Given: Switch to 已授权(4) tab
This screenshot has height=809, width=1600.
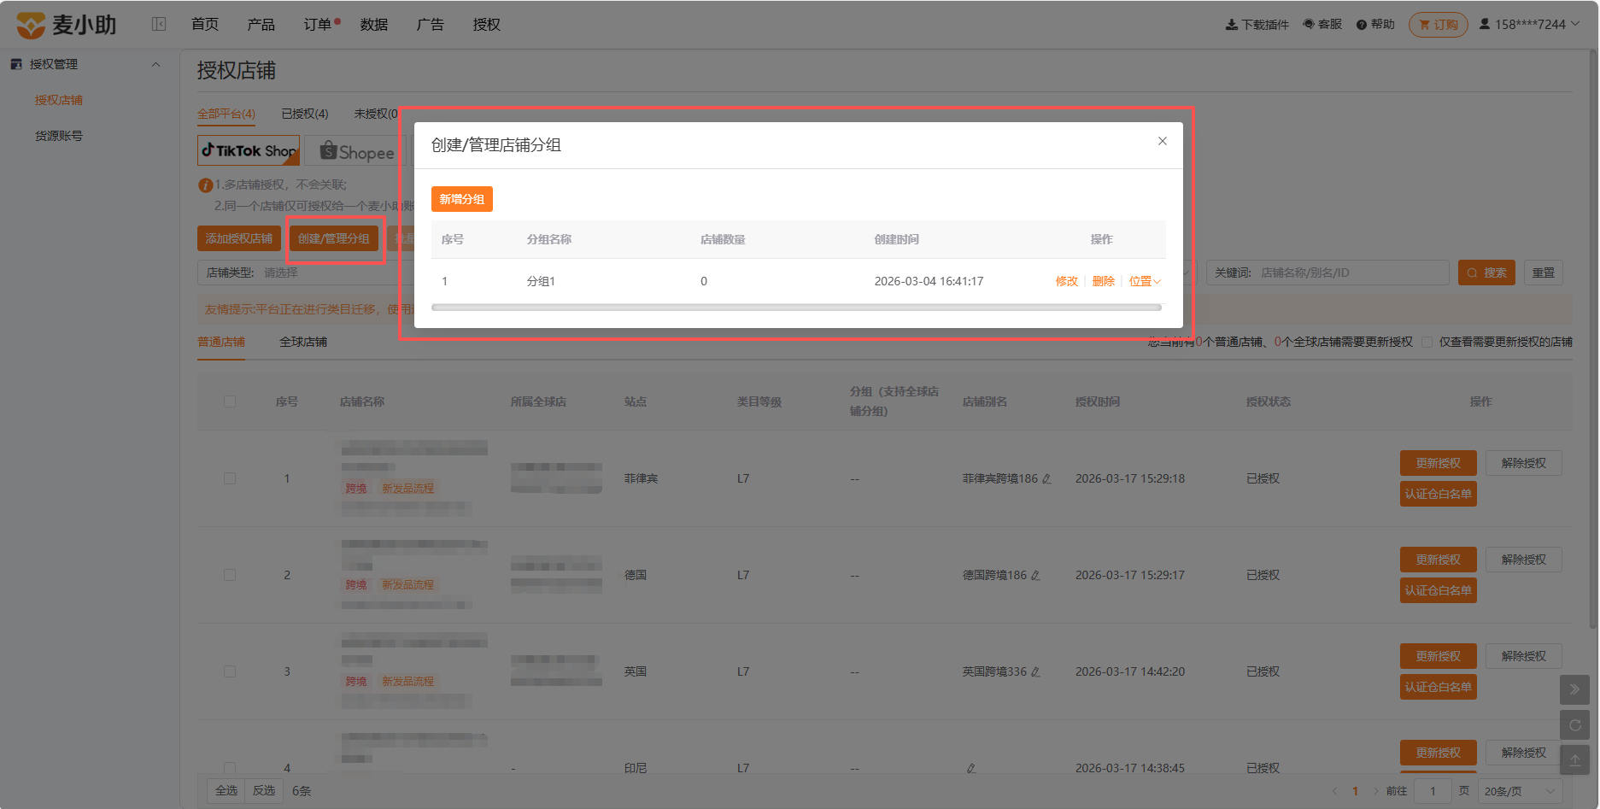Looking at the screenshot, I should (305, 114).
